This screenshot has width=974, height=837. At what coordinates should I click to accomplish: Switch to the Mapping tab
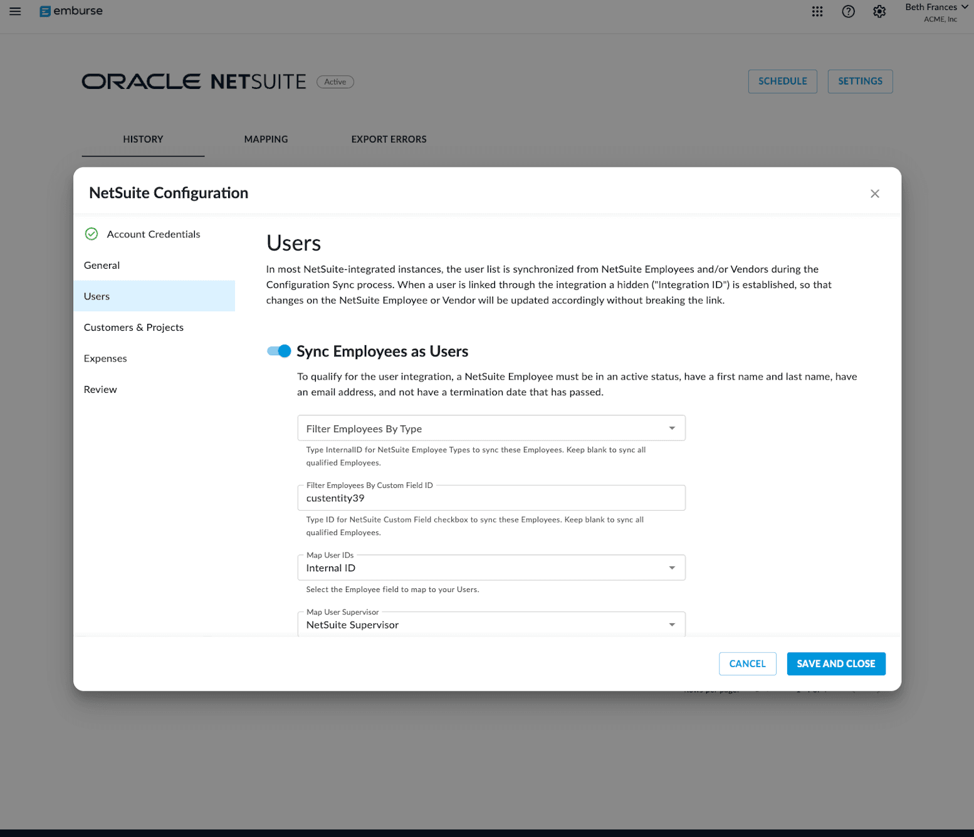(x=266, y=139)
